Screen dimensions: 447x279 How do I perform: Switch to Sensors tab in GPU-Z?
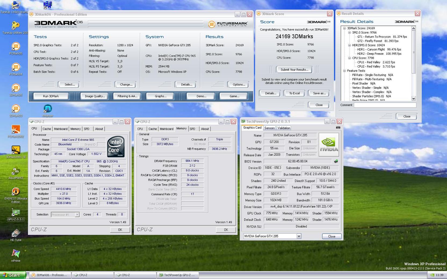(269, 128)
